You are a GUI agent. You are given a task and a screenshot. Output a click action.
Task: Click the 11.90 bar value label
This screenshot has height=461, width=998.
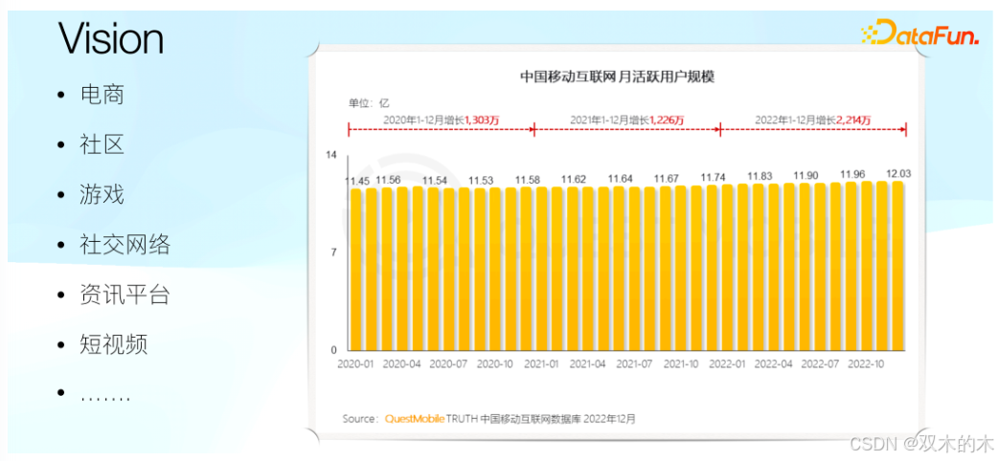[x=807, y=175]
